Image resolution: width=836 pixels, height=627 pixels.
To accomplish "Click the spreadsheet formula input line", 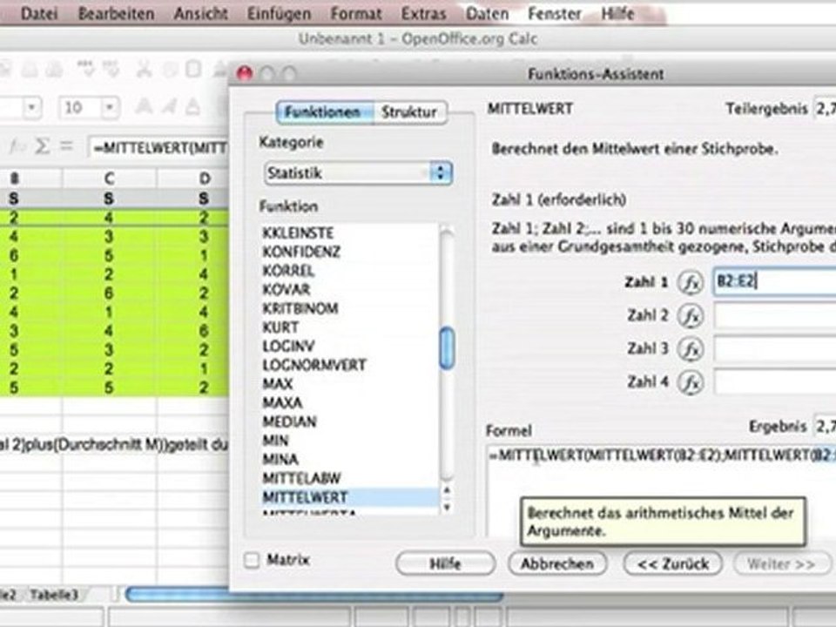I will [158, 147].
